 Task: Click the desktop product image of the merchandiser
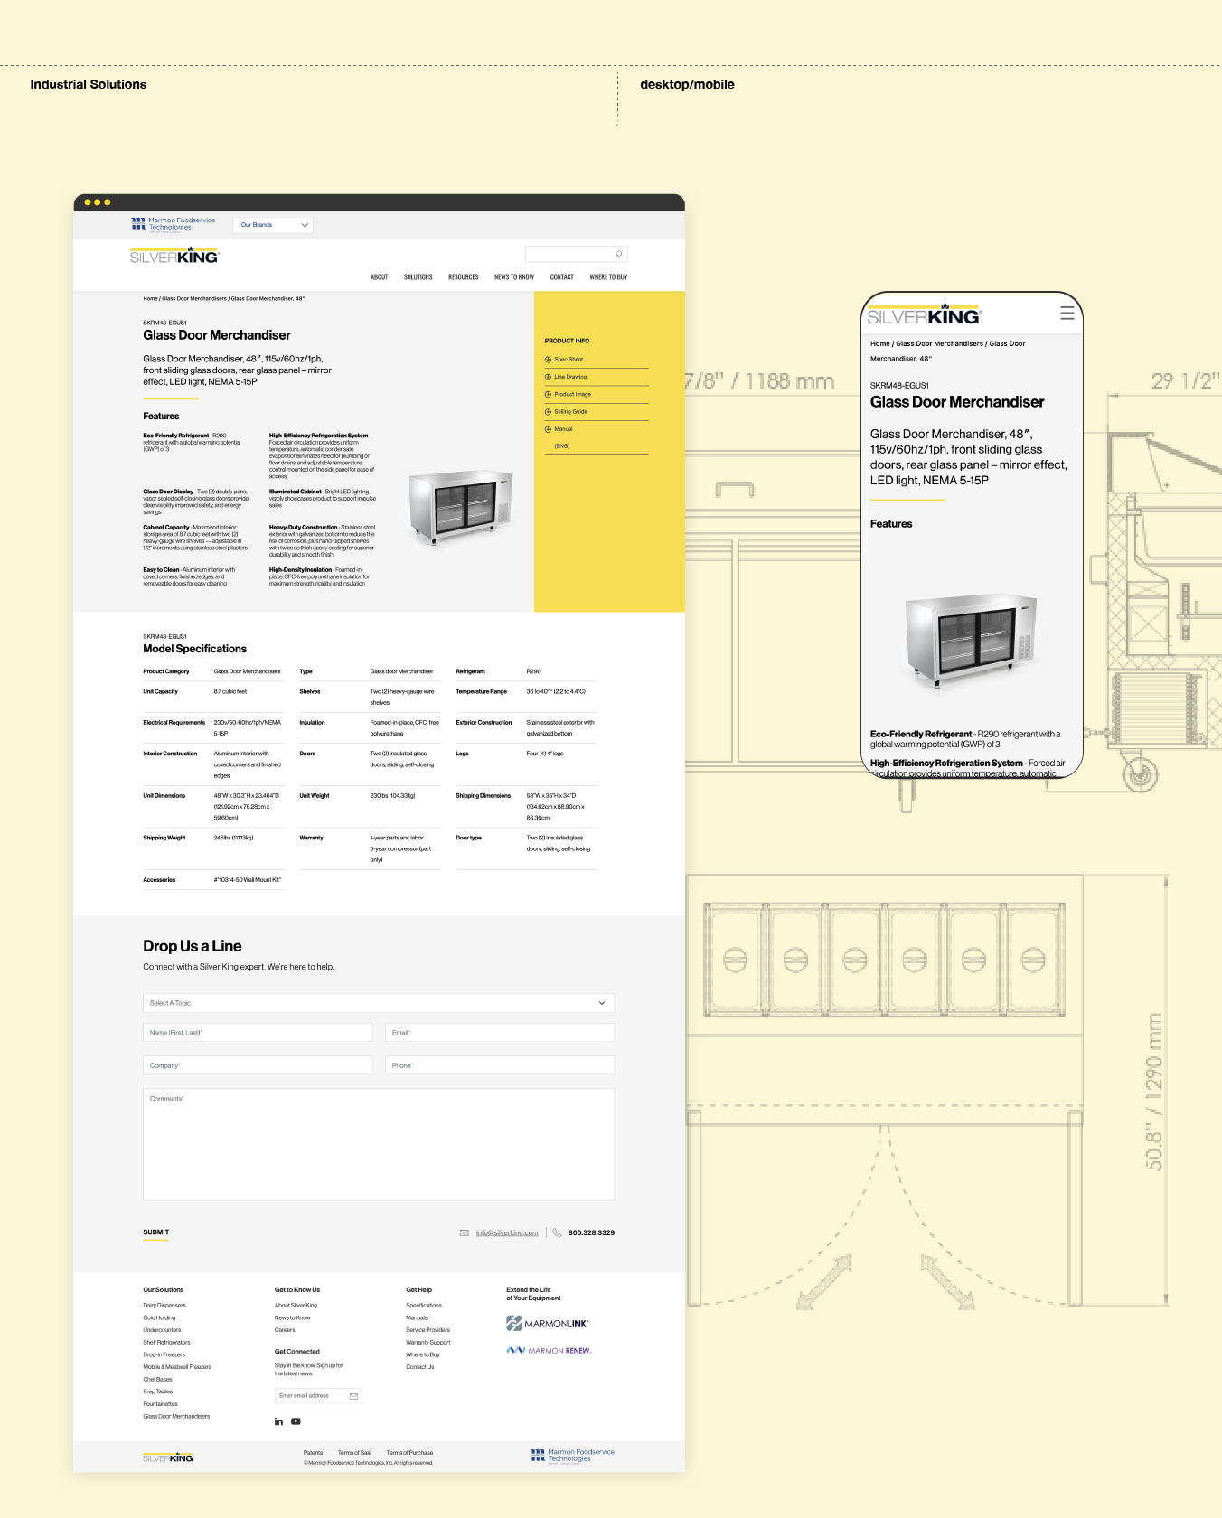[460, 505]
